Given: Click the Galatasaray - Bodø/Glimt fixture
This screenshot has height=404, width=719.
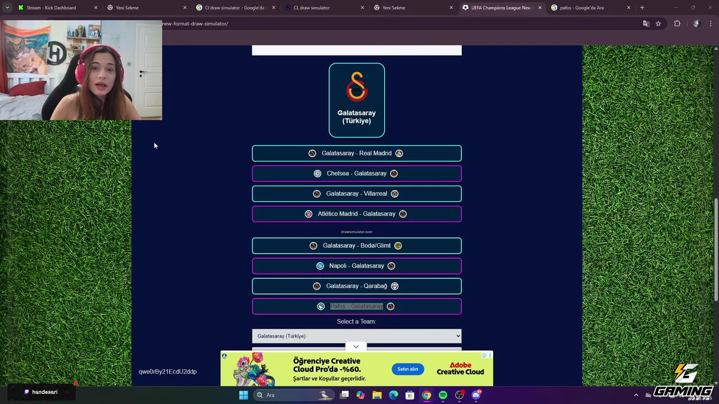Looking at the screenshot, I should tap(357, 246).
